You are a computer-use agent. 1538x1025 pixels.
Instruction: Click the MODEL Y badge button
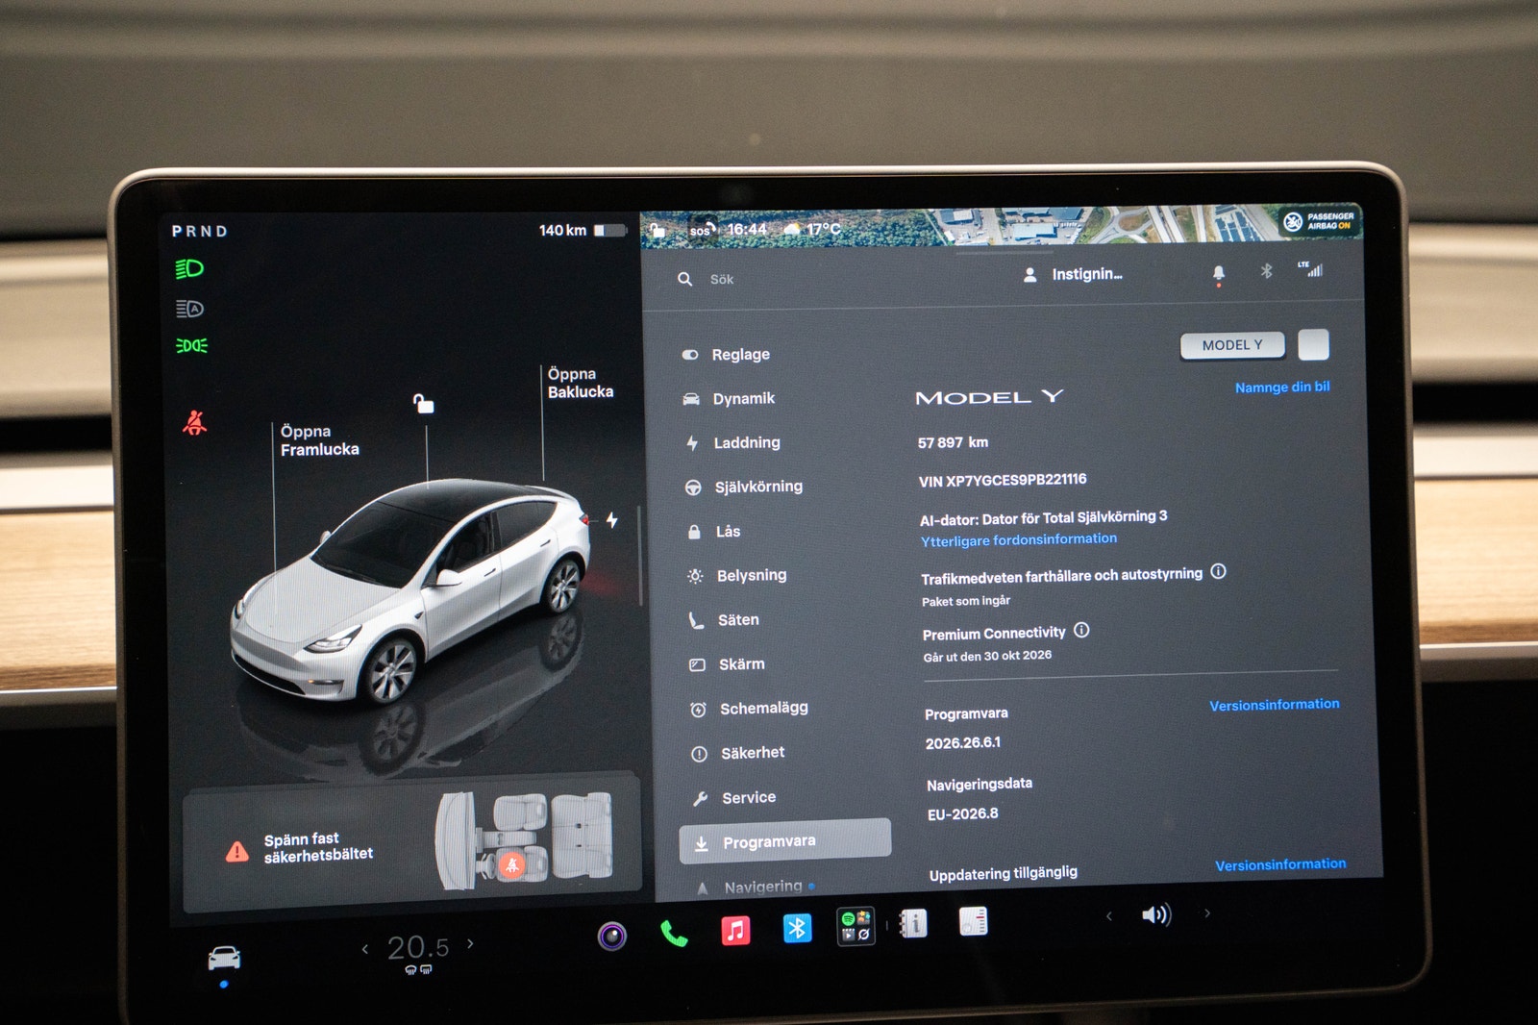tap(1232, 345)
